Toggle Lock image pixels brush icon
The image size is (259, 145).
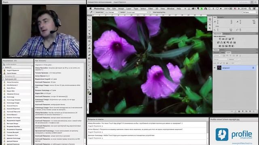coord(221,63)
